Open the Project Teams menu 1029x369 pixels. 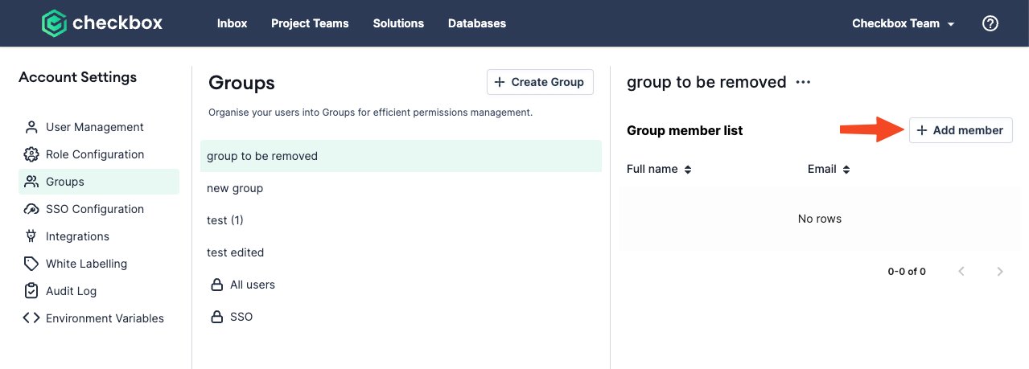point(310,23)
